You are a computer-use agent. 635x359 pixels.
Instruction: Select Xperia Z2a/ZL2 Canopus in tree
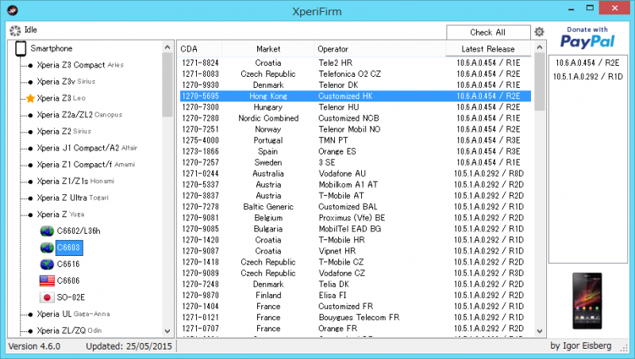[x=79, y=115]
